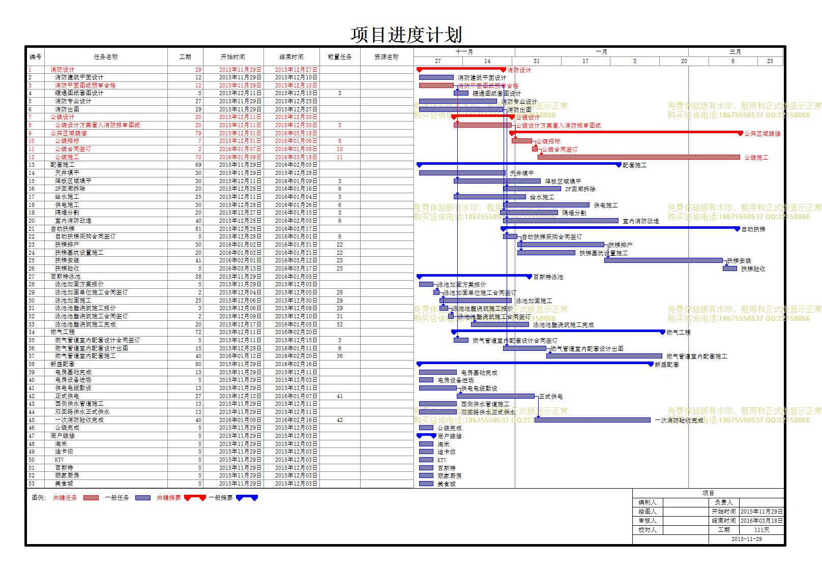This screenshot has width=822, height=570.
Task: Click project start value 2015年11月29日 in info box
Action: (761, 512)
